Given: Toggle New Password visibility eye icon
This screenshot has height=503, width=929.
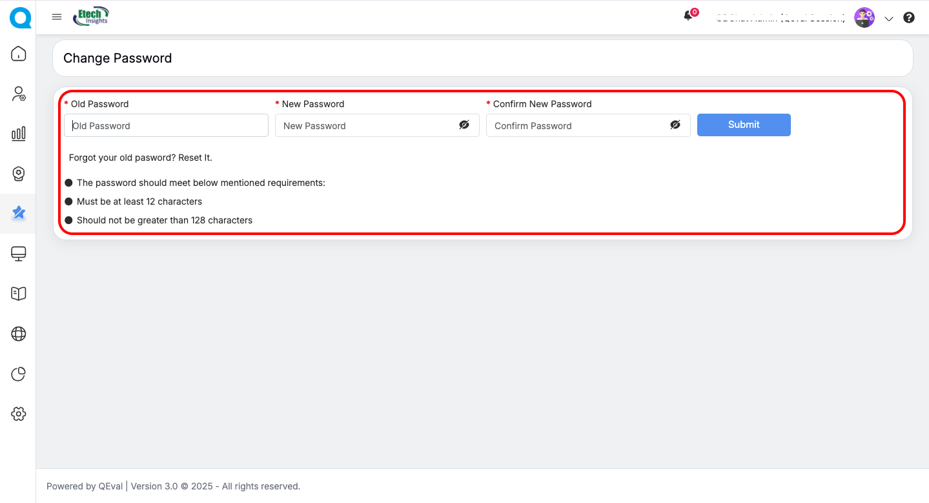Looking at the screenshot, I should pos(464,125).
